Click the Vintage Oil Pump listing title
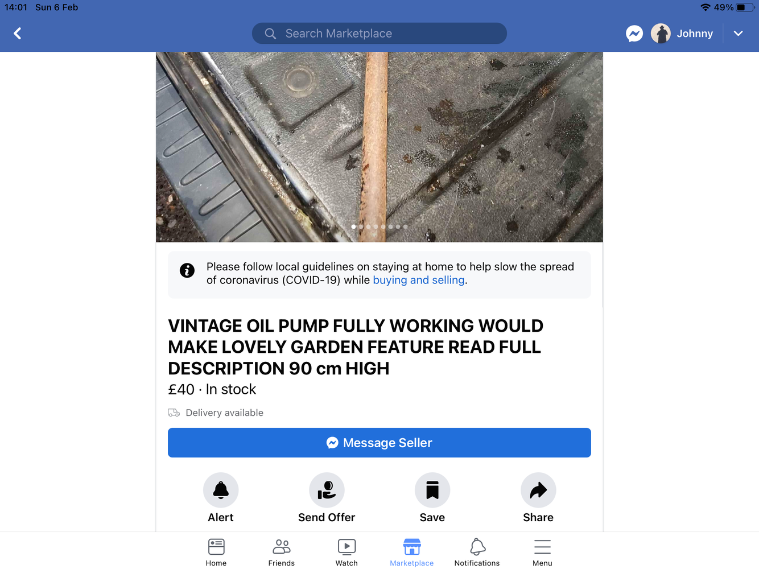 pyautogui.click(x=356, y=347)
